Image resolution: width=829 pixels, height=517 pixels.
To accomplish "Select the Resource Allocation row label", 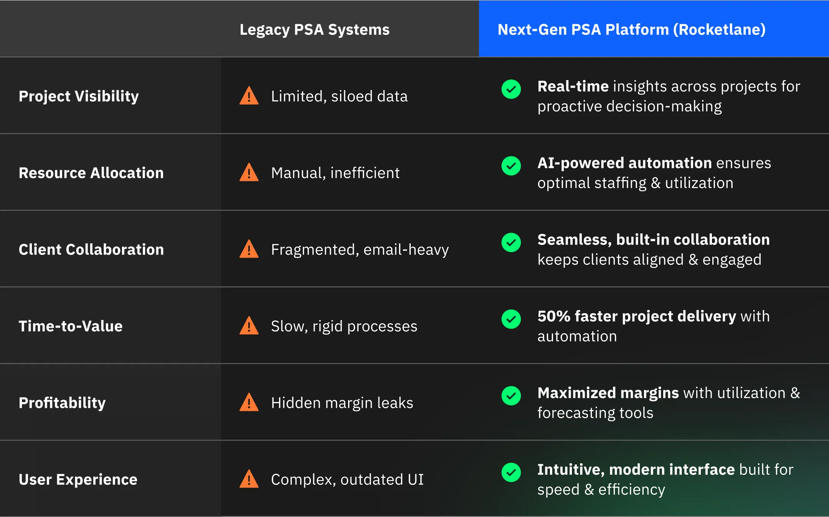I will 91,173.
